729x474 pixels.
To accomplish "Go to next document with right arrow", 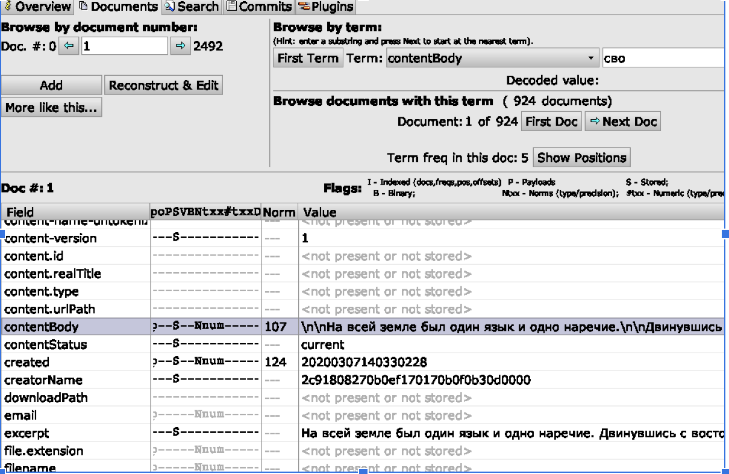I will [180, 46].
